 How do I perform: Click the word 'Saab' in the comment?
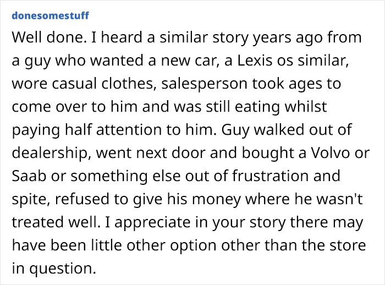point(25,178)
